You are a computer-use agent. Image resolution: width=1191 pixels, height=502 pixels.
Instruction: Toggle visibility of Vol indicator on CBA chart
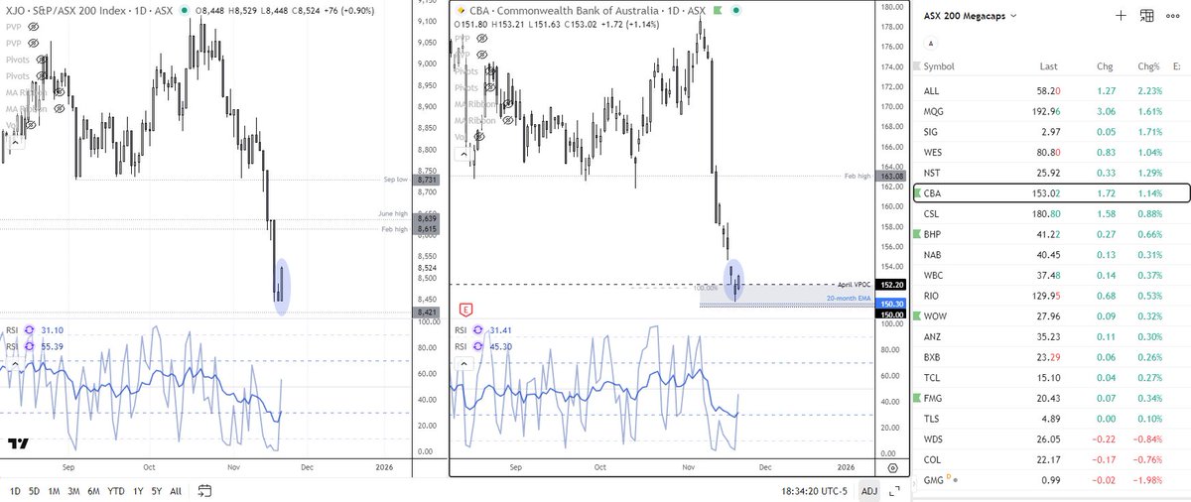(480, 135)
